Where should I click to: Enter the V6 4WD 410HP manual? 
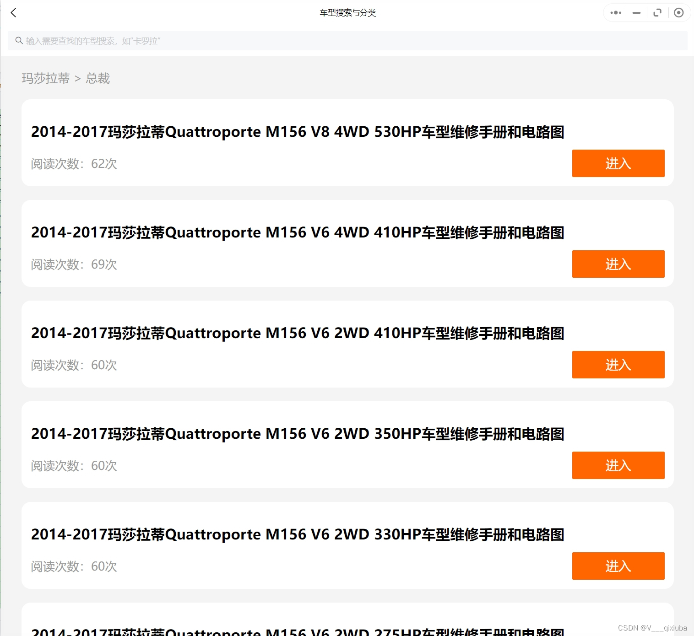[618, 264]
